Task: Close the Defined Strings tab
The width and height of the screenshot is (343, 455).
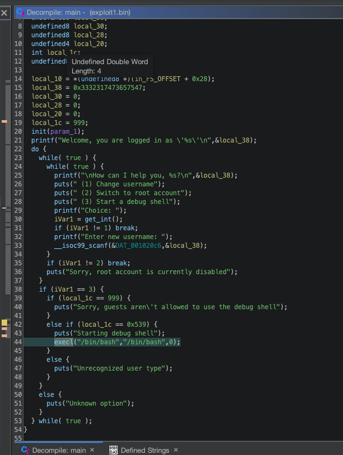Action: pyautogui.click(x=176, y=450)
